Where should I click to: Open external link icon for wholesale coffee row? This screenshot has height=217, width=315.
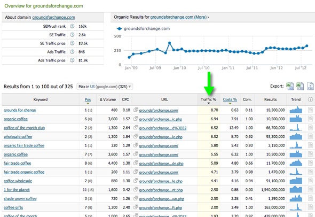coord(136,136)
